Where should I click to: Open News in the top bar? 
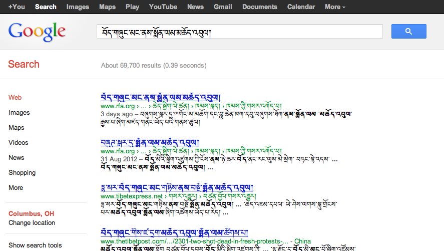(195, 7)
